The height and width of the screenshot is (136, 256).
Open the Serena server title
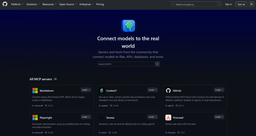(x=110, y=118)
